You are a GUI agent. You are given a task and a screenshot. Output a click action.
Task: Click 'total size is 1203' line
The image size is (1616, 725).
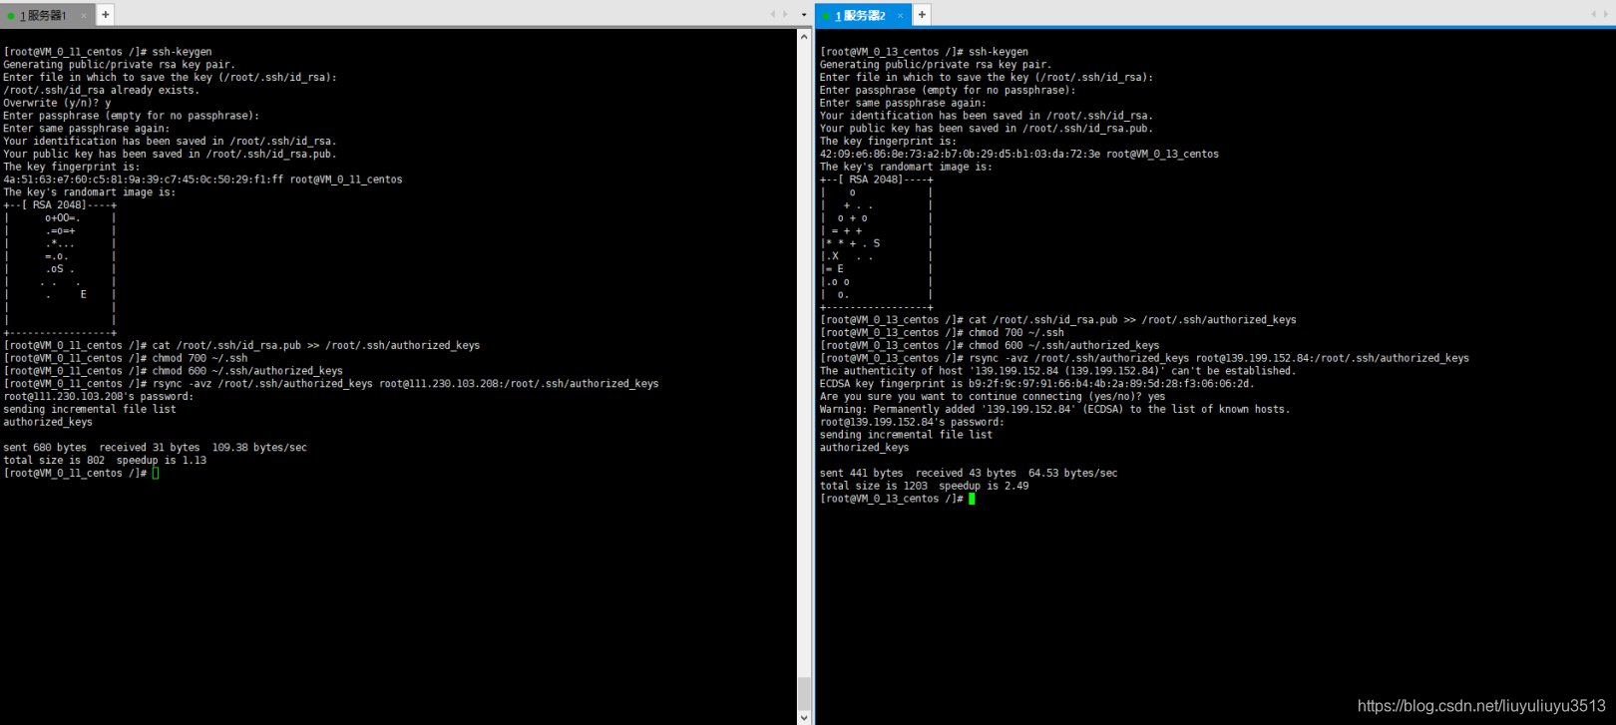(924, 487)
